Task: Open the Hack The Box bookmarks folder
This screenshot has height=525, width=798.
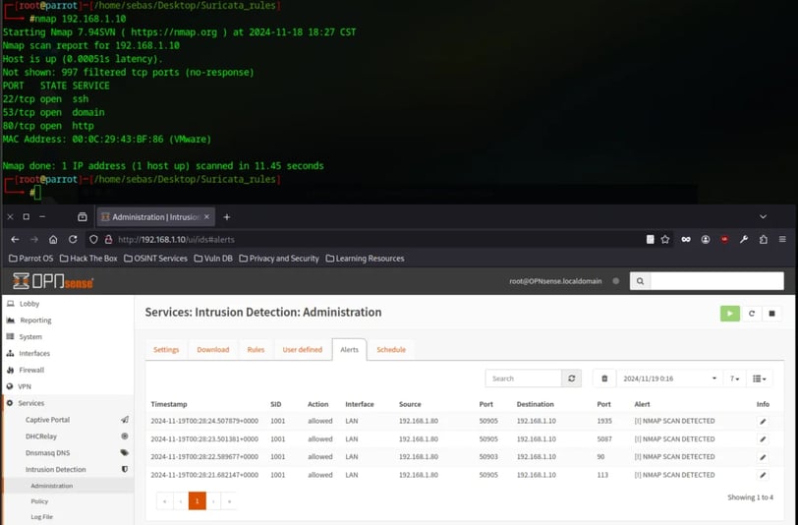Action: point(88,259)
